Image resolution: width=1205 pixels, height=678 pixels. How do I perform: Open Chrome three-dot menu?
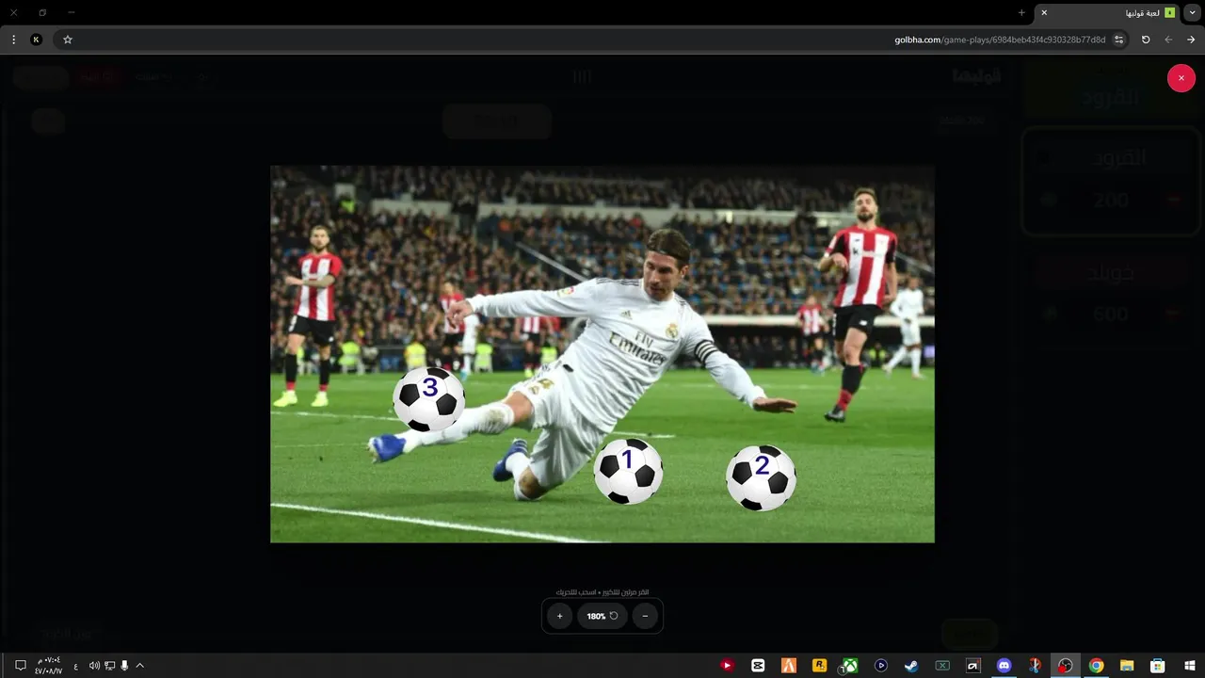tap(13, 40)
